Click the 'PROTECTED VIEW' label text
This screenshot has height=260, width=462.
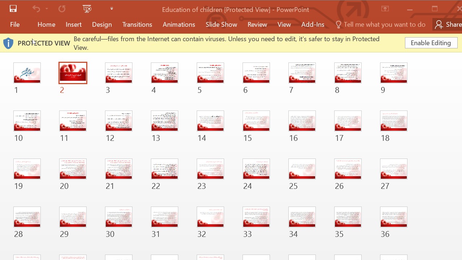pyautogui.click(x=44, y=43)
